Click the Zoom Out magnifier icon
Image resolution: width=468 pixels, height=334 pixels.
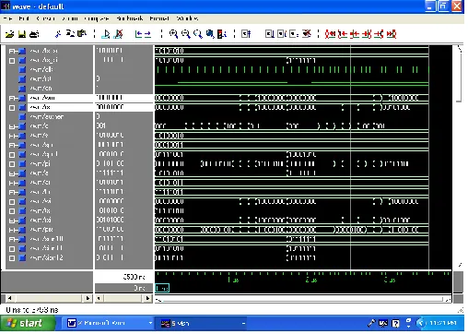(186, 34)
